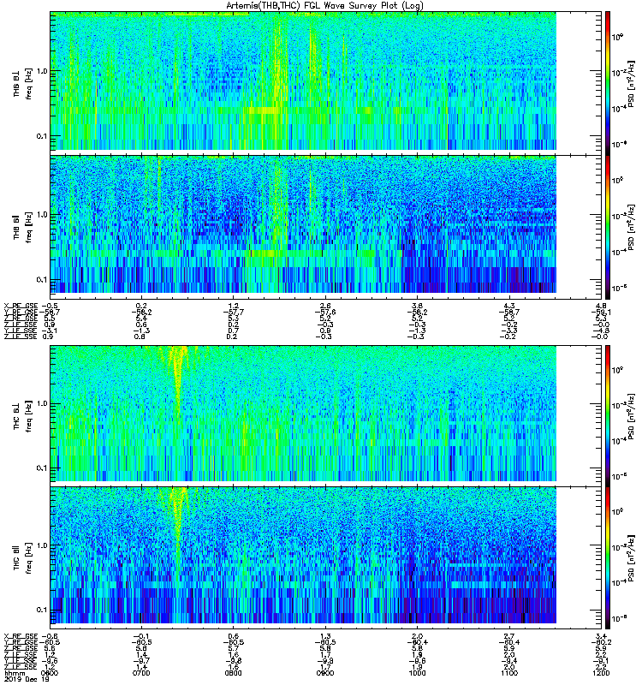The image size is (642, 685).
Task: Click the 0.1 frequency tick on the THB B∥ axis
Action: click(42, 280)
